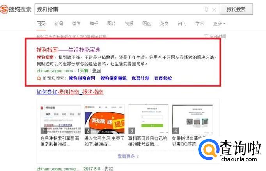Switch to the 英文 tab

(x=164, y=23)
